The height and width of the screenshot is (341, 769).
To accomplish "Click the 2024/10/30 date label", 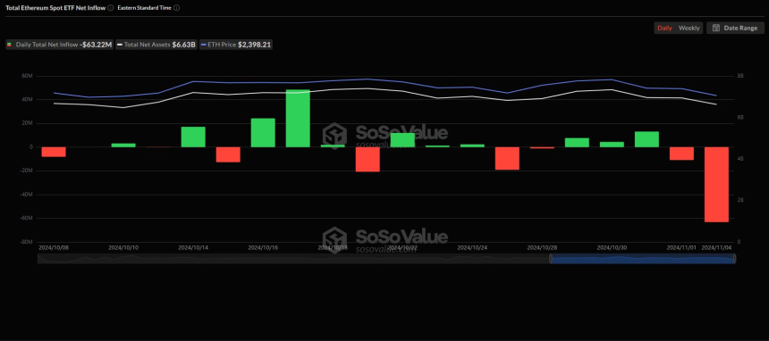I will pos(612,248).
